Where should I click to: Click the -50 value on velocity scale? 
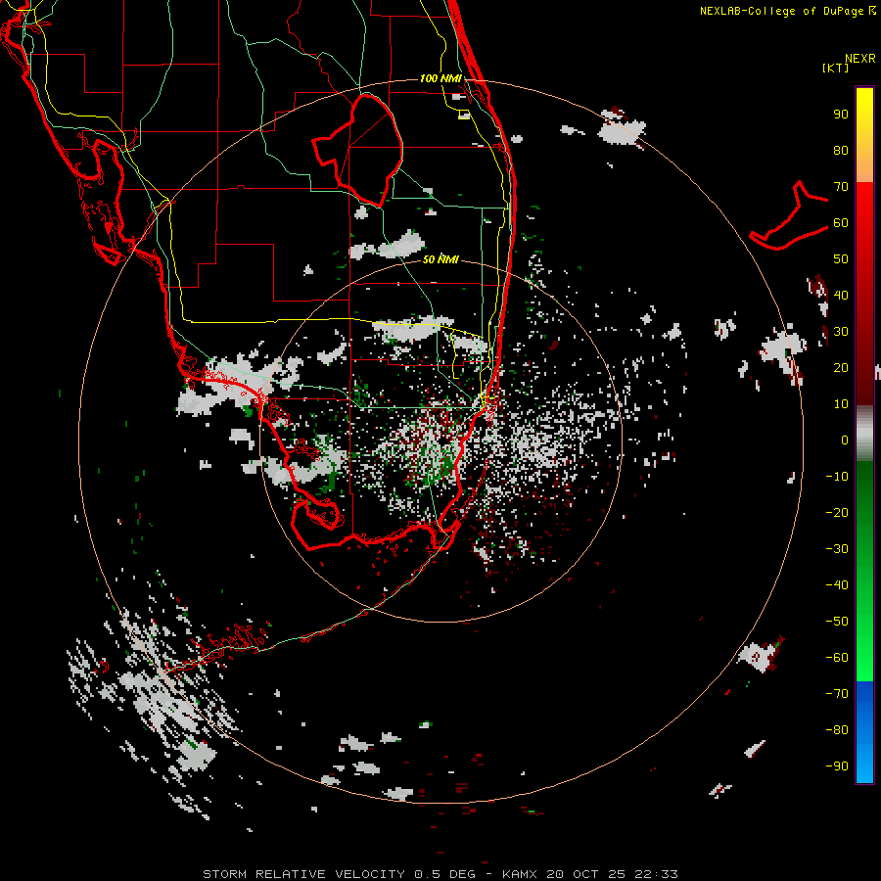click(837, 622)
